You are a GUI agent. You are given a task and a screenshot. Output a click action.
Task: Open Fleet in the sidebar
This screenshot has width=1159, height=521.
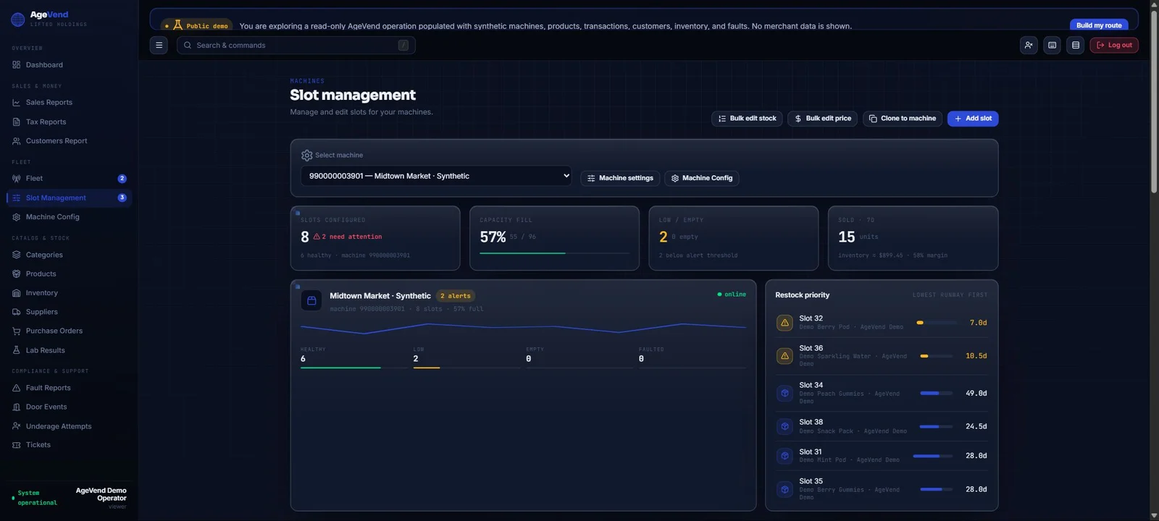click(69, 179)
